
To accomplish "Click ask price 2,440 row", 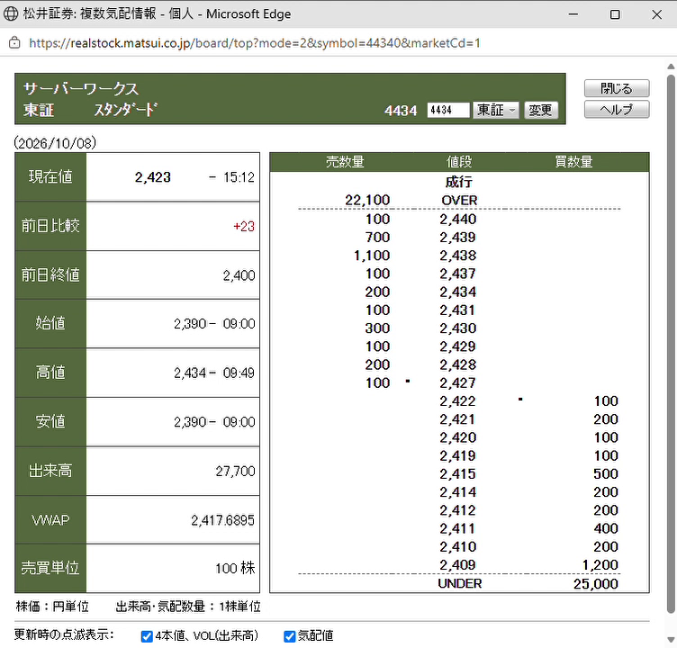I will point(459,219).
